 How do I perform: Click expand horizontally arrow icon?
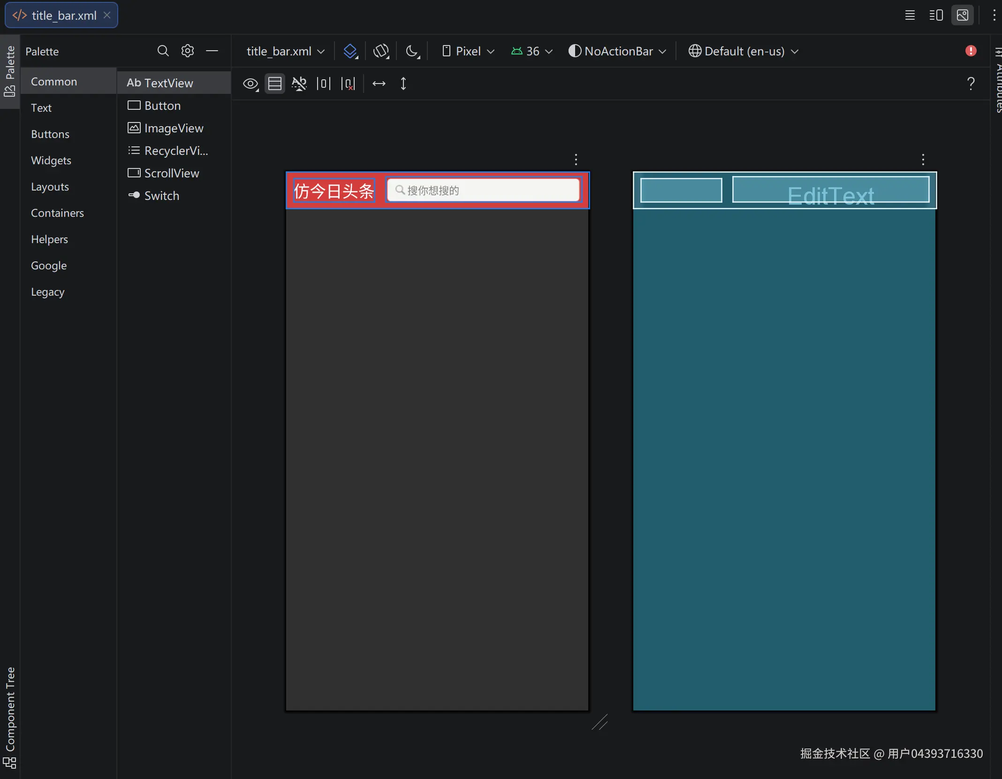click(x=379, y=84)
